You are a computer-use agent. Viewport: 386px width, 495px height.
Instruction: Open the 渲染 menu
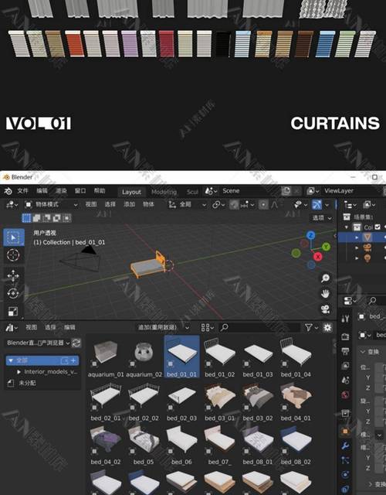pos(61,191)
